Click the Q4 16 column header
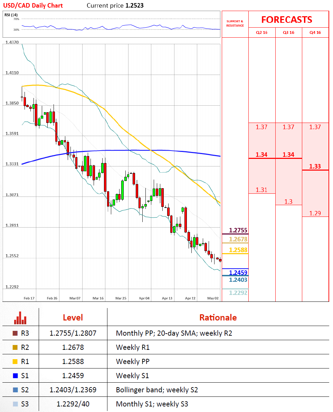The width and height of the screenshot is (333, 412). 315,32
